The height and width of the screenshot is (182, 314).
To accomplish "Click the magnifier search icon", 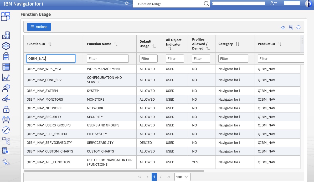I will (206, 4).
